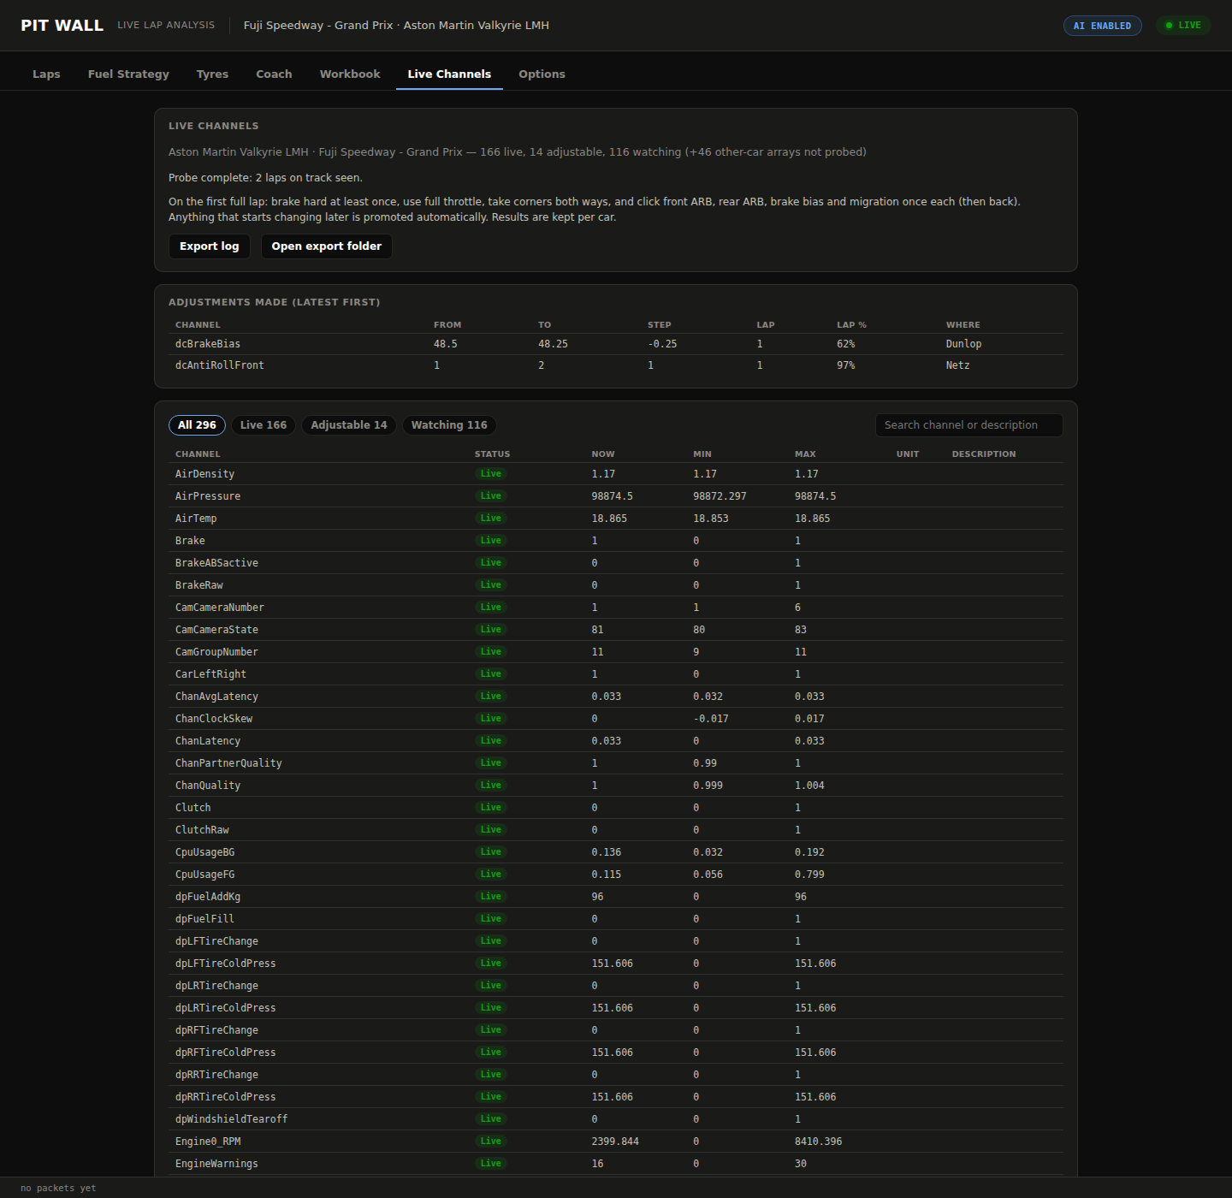This screenshot has height=1198, width=1232.
Task: Select the dpWindshieldTearoff channel
Action: click(231, 1119)
